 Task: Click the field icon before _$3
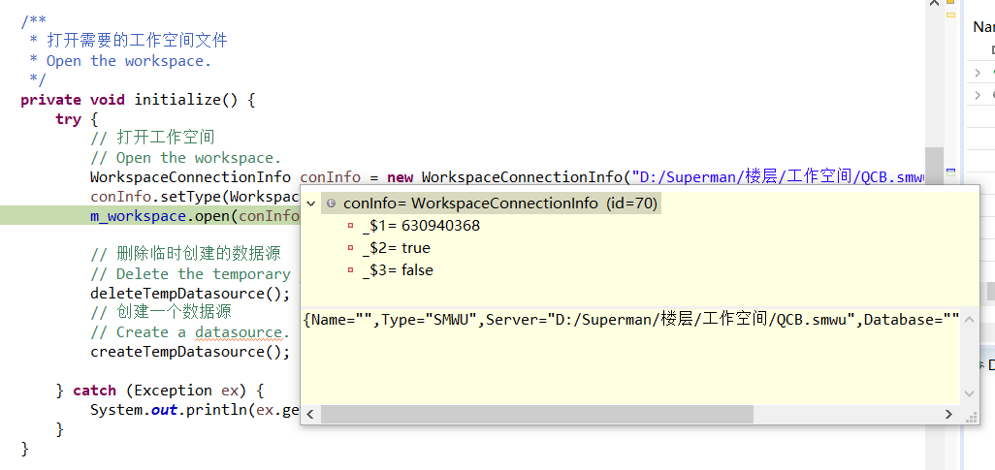351,270
